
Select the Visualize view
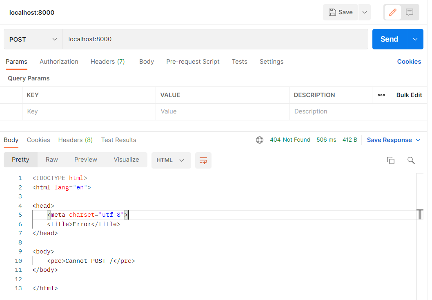click(x=127, y=160)
